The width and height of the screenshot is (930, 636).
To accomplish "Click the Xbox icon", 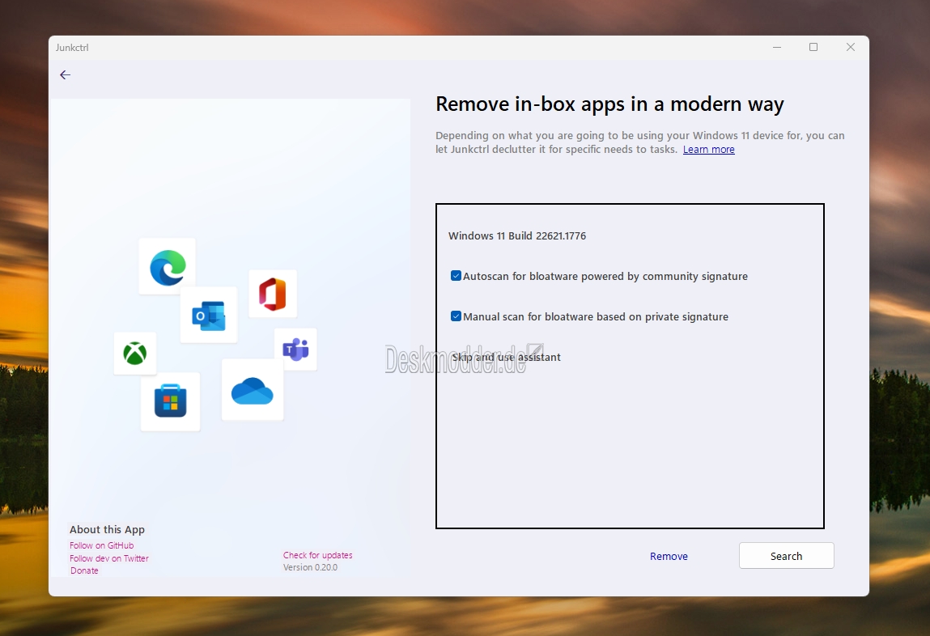I will (x=135, y=354).
